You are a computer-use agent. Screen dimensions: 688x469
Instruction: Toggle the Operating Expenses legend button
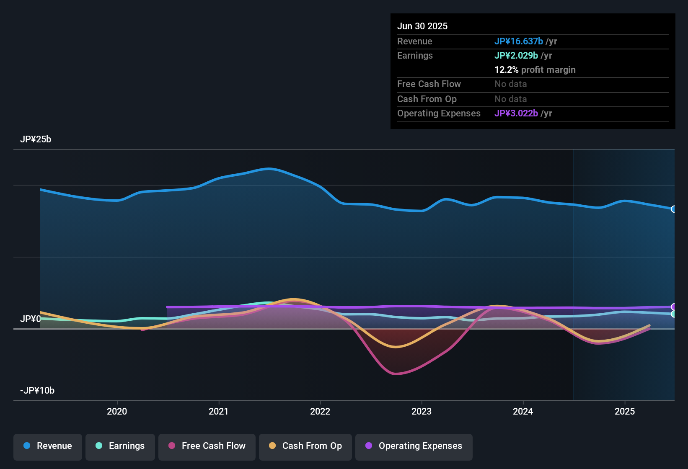click(x=414, y=447)
